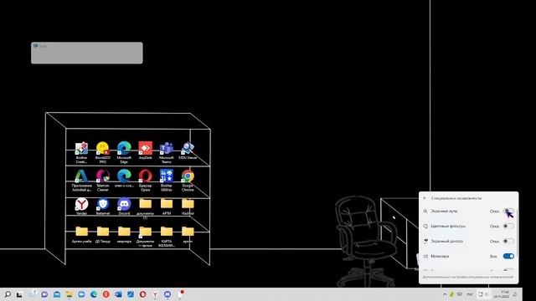Open the Yandex browser desktop shortcut
This screenshot has height=301, width=536.
pos(82,207)
